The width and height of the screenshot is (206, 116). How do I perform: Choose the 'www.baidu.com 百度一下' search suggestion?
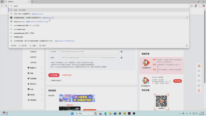(99, 25)
